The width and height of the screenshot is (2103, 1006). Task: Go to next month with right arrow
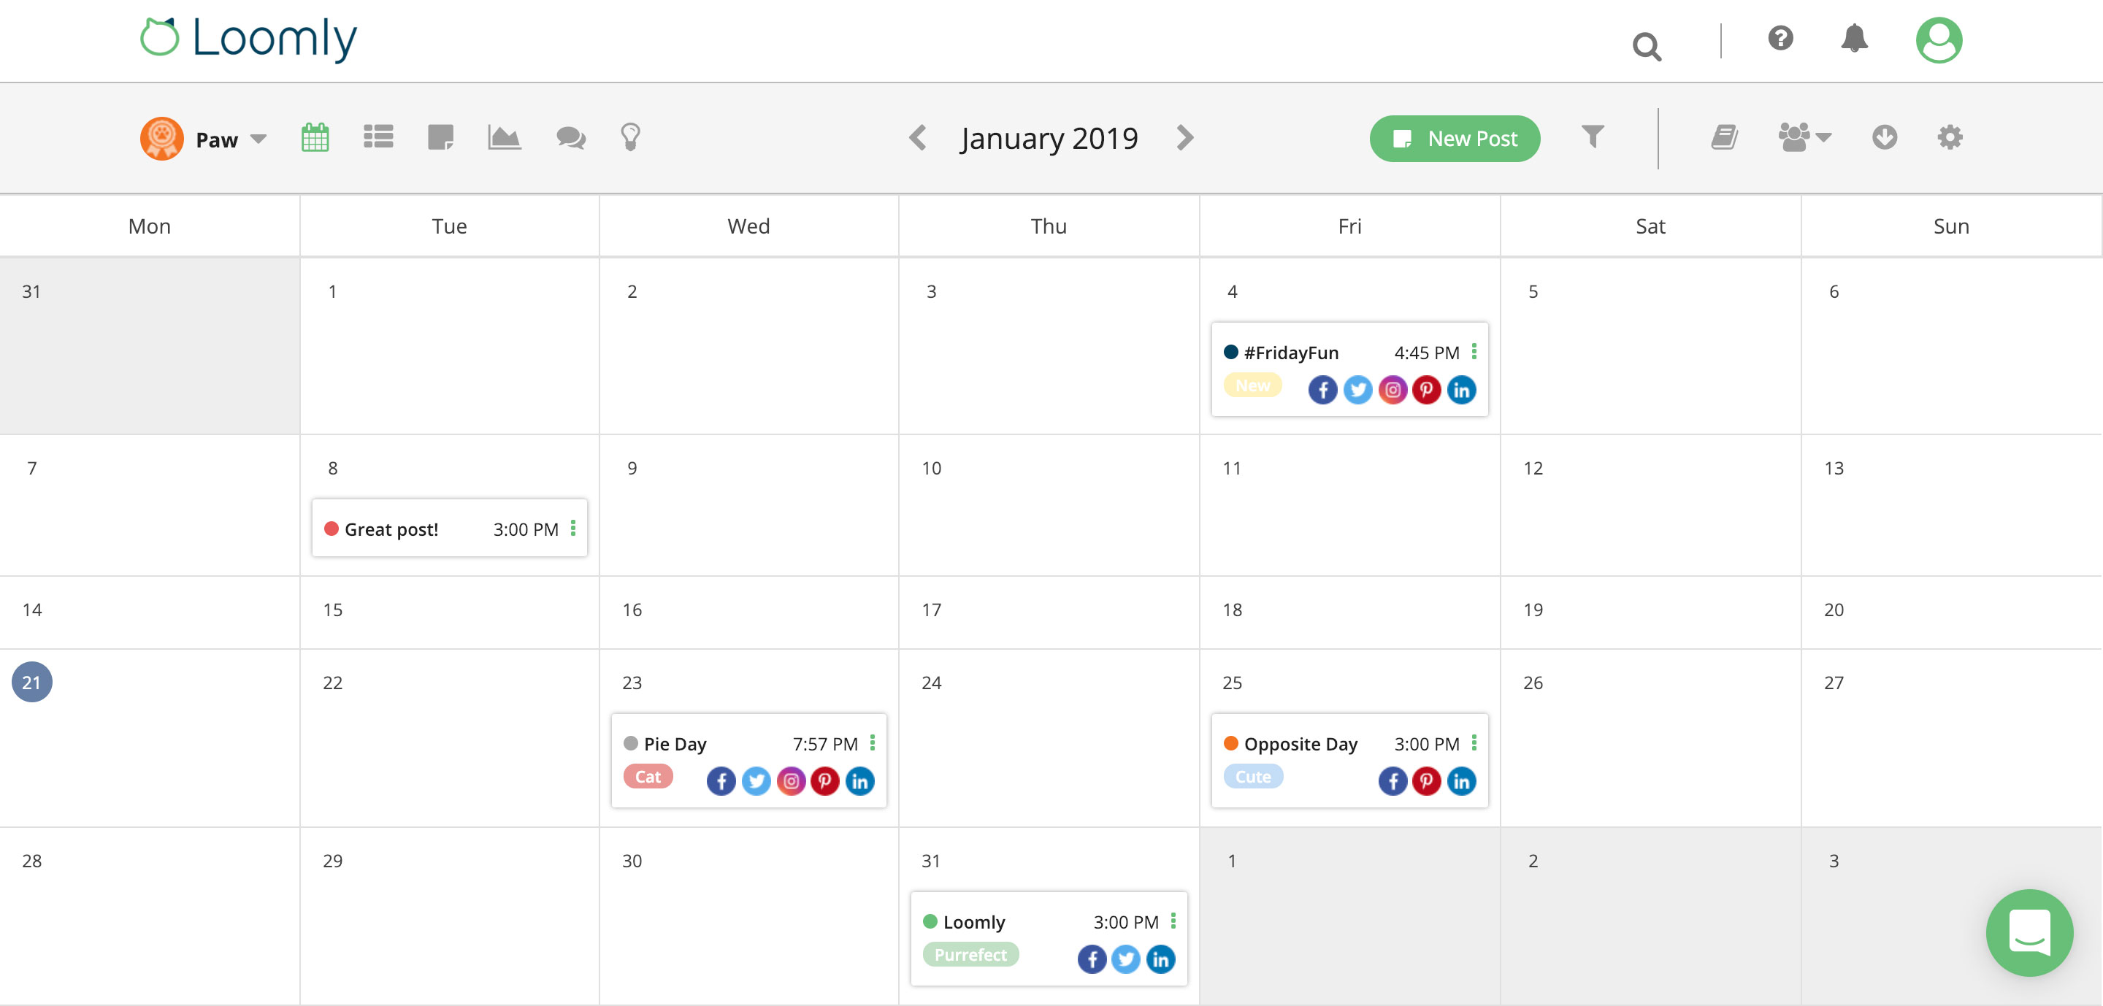pos(1184,137)
